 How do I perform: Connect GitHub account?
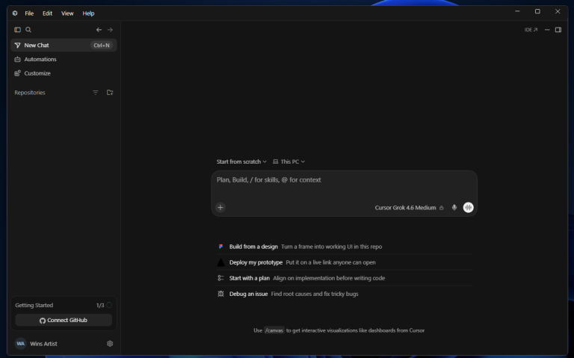(64, 321)
